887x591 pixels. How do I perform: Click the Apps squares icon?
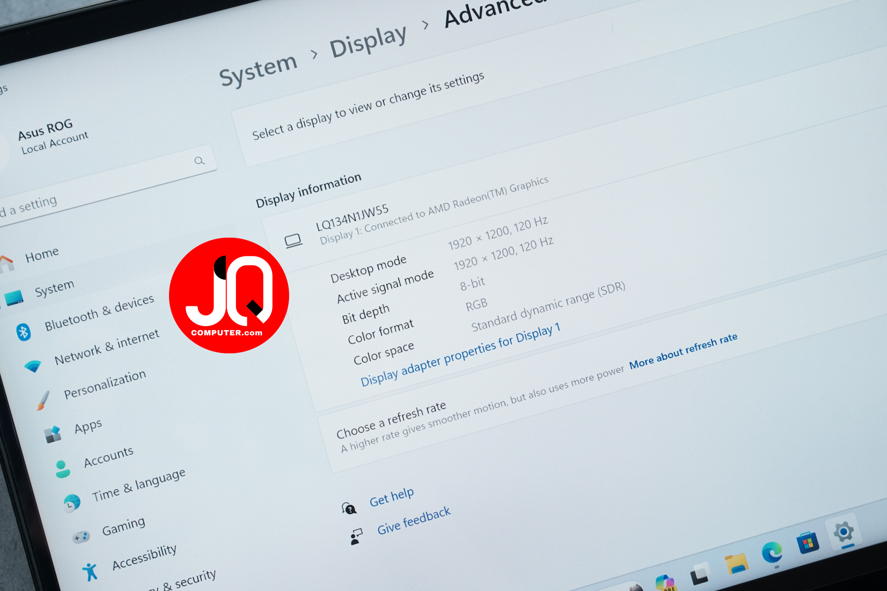coord(53,434)
